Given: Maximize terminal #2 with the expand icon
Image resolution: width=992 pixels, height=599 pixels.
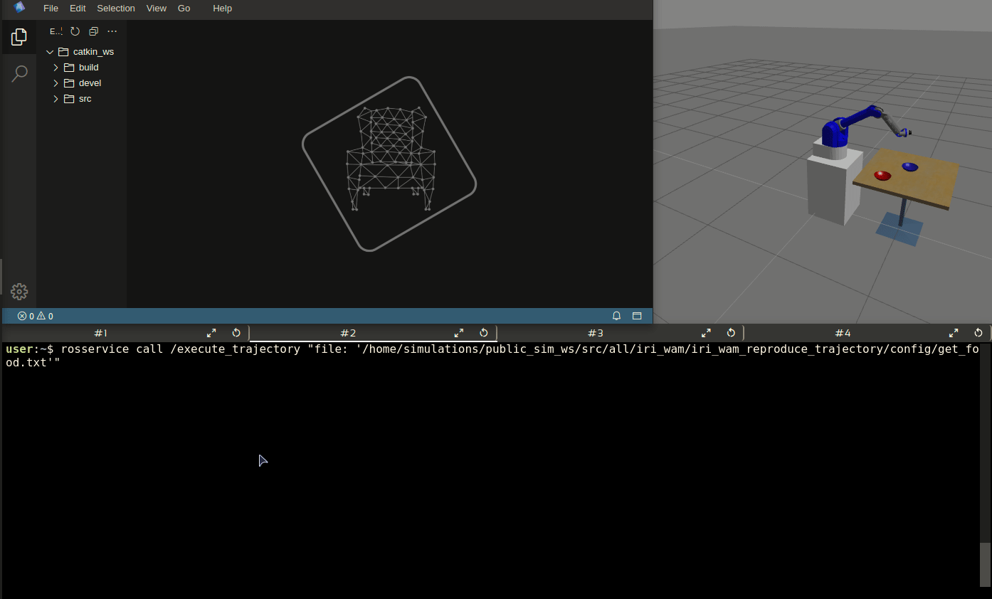Looking at the screenshot, I should click(x=459, y=333).
